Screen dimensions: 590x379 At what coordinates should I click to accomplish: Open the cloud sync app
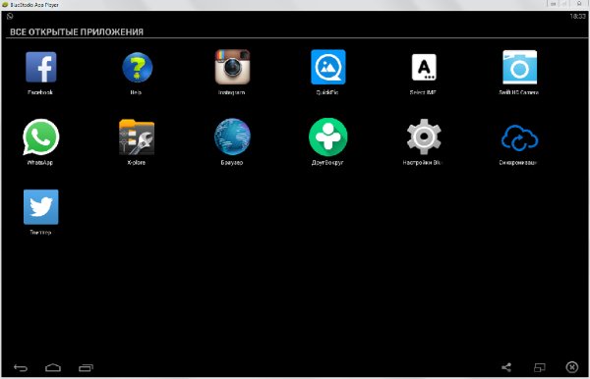tap(519, 137)
